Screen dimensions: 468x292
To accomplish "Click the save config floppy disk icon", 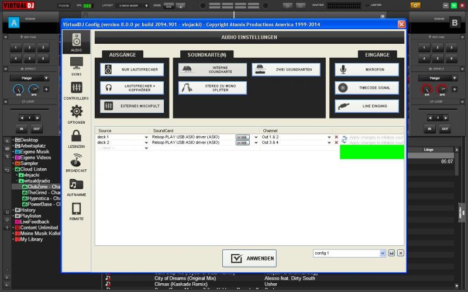I will click(391, 253).
